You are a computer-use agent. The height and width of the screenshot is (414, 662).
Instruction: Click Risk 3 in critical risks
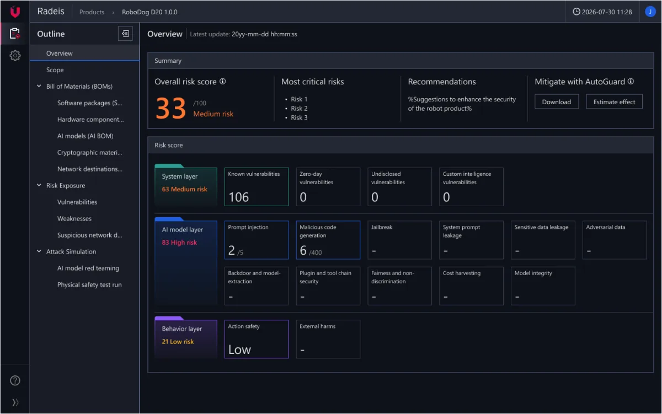(x=299, y=117)
